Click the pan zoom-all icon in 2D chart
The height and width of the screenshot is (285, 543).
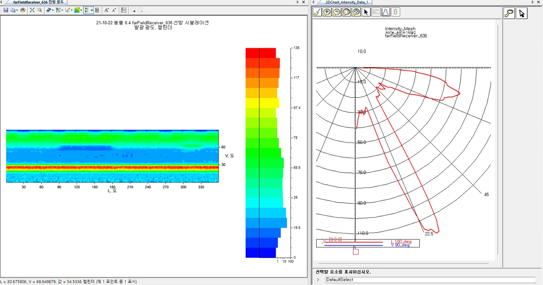tap(356, 12)
